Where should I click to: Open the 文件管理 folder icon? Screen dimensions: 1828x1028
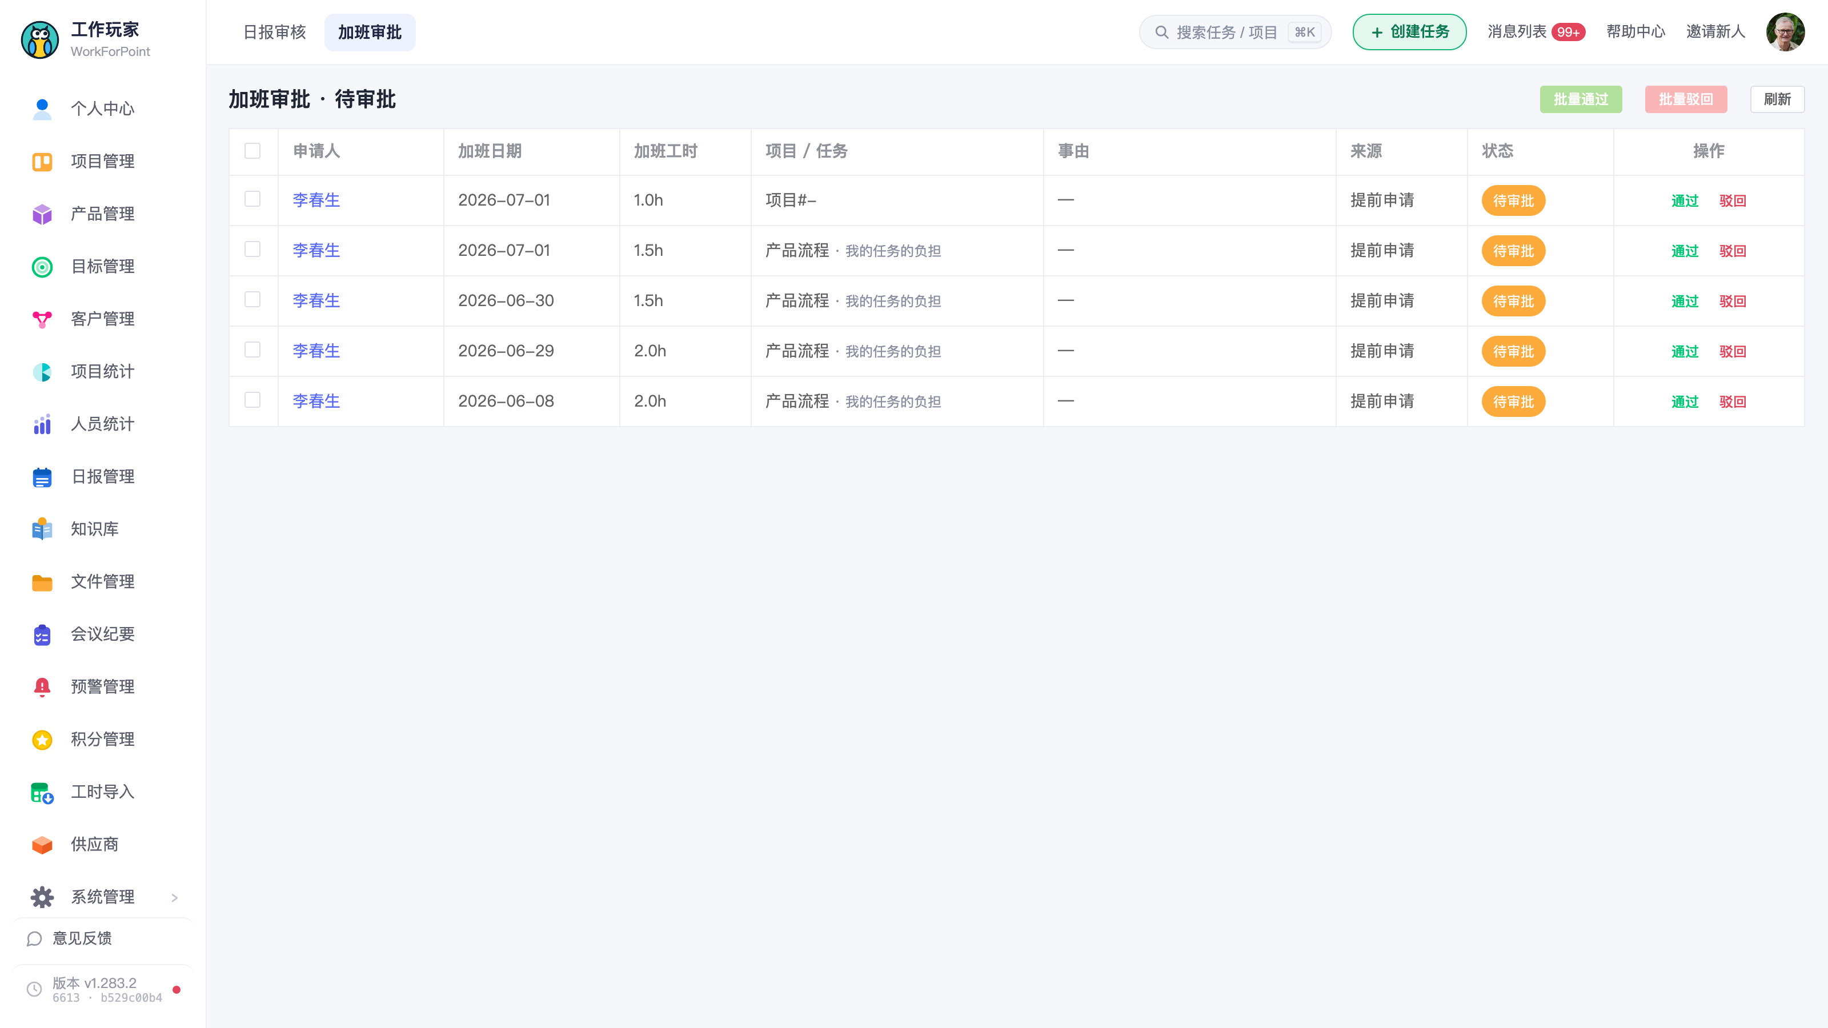tap(42, 582)
